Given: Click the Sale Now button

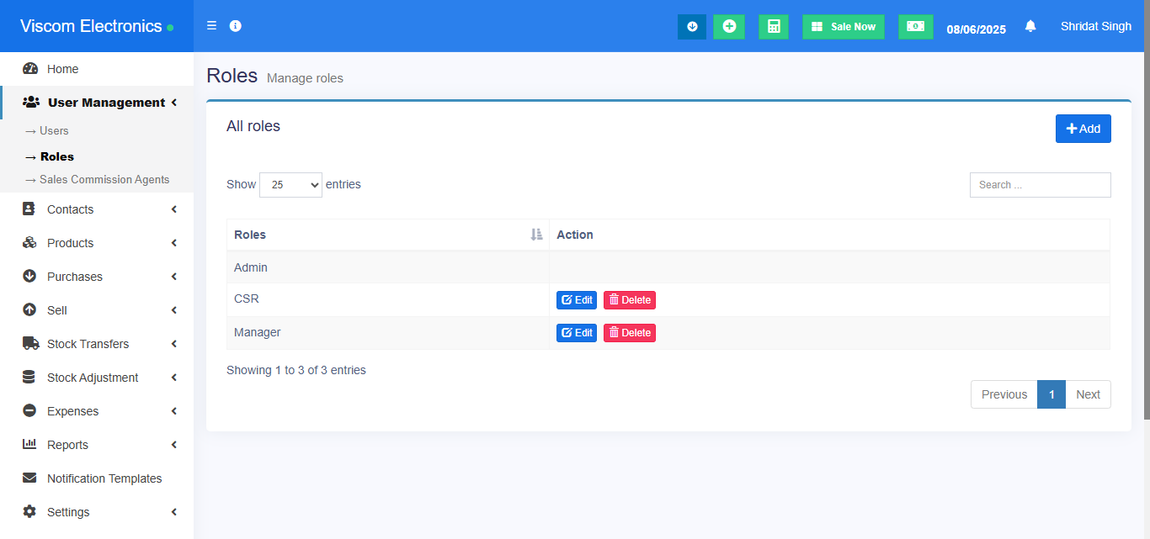Looking at the screenshot, I should pyautogui.click(x=843, y=27).
